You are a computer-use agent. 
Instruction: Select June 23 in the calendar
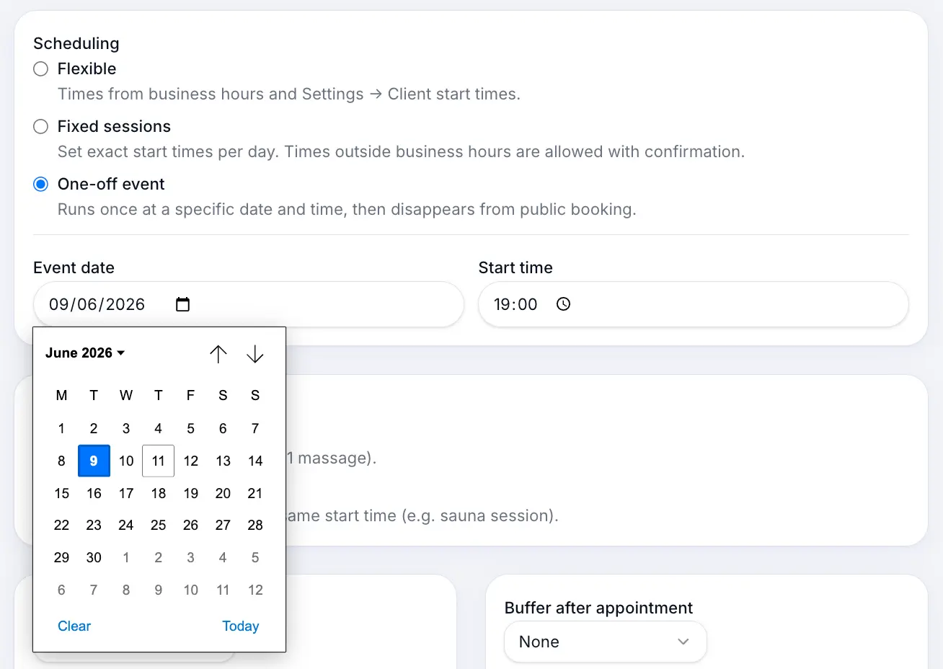[94, 525]
